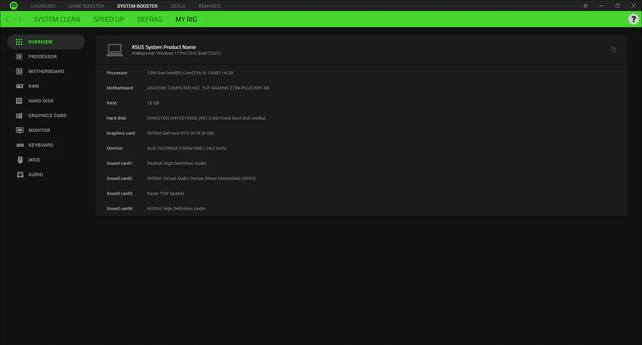Select the Overview grid icon in the sidebar
This screenshot has height=345, width=642.
(x=19, y=42)
